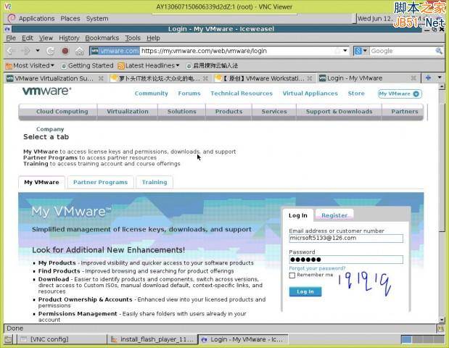Switch to the Register tab

tap(334, 215)
